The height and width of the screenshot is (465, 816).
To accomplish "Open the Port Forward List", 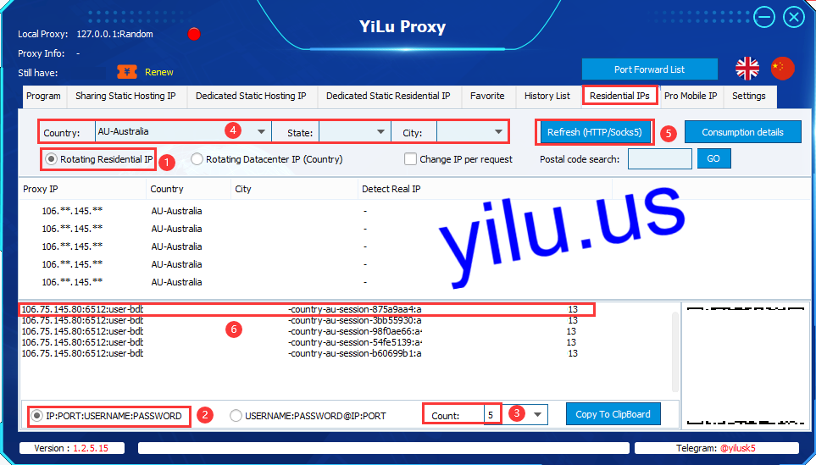I will coord(649,69).
